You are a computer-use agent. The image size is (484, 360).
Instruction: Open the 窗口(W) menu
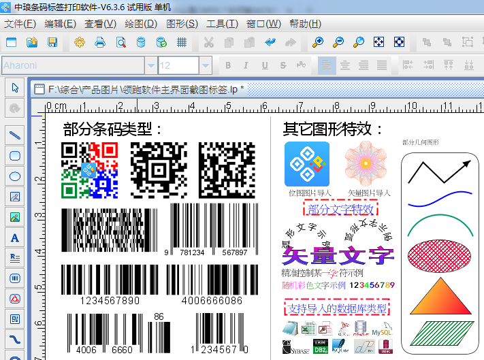click(263, 24)
